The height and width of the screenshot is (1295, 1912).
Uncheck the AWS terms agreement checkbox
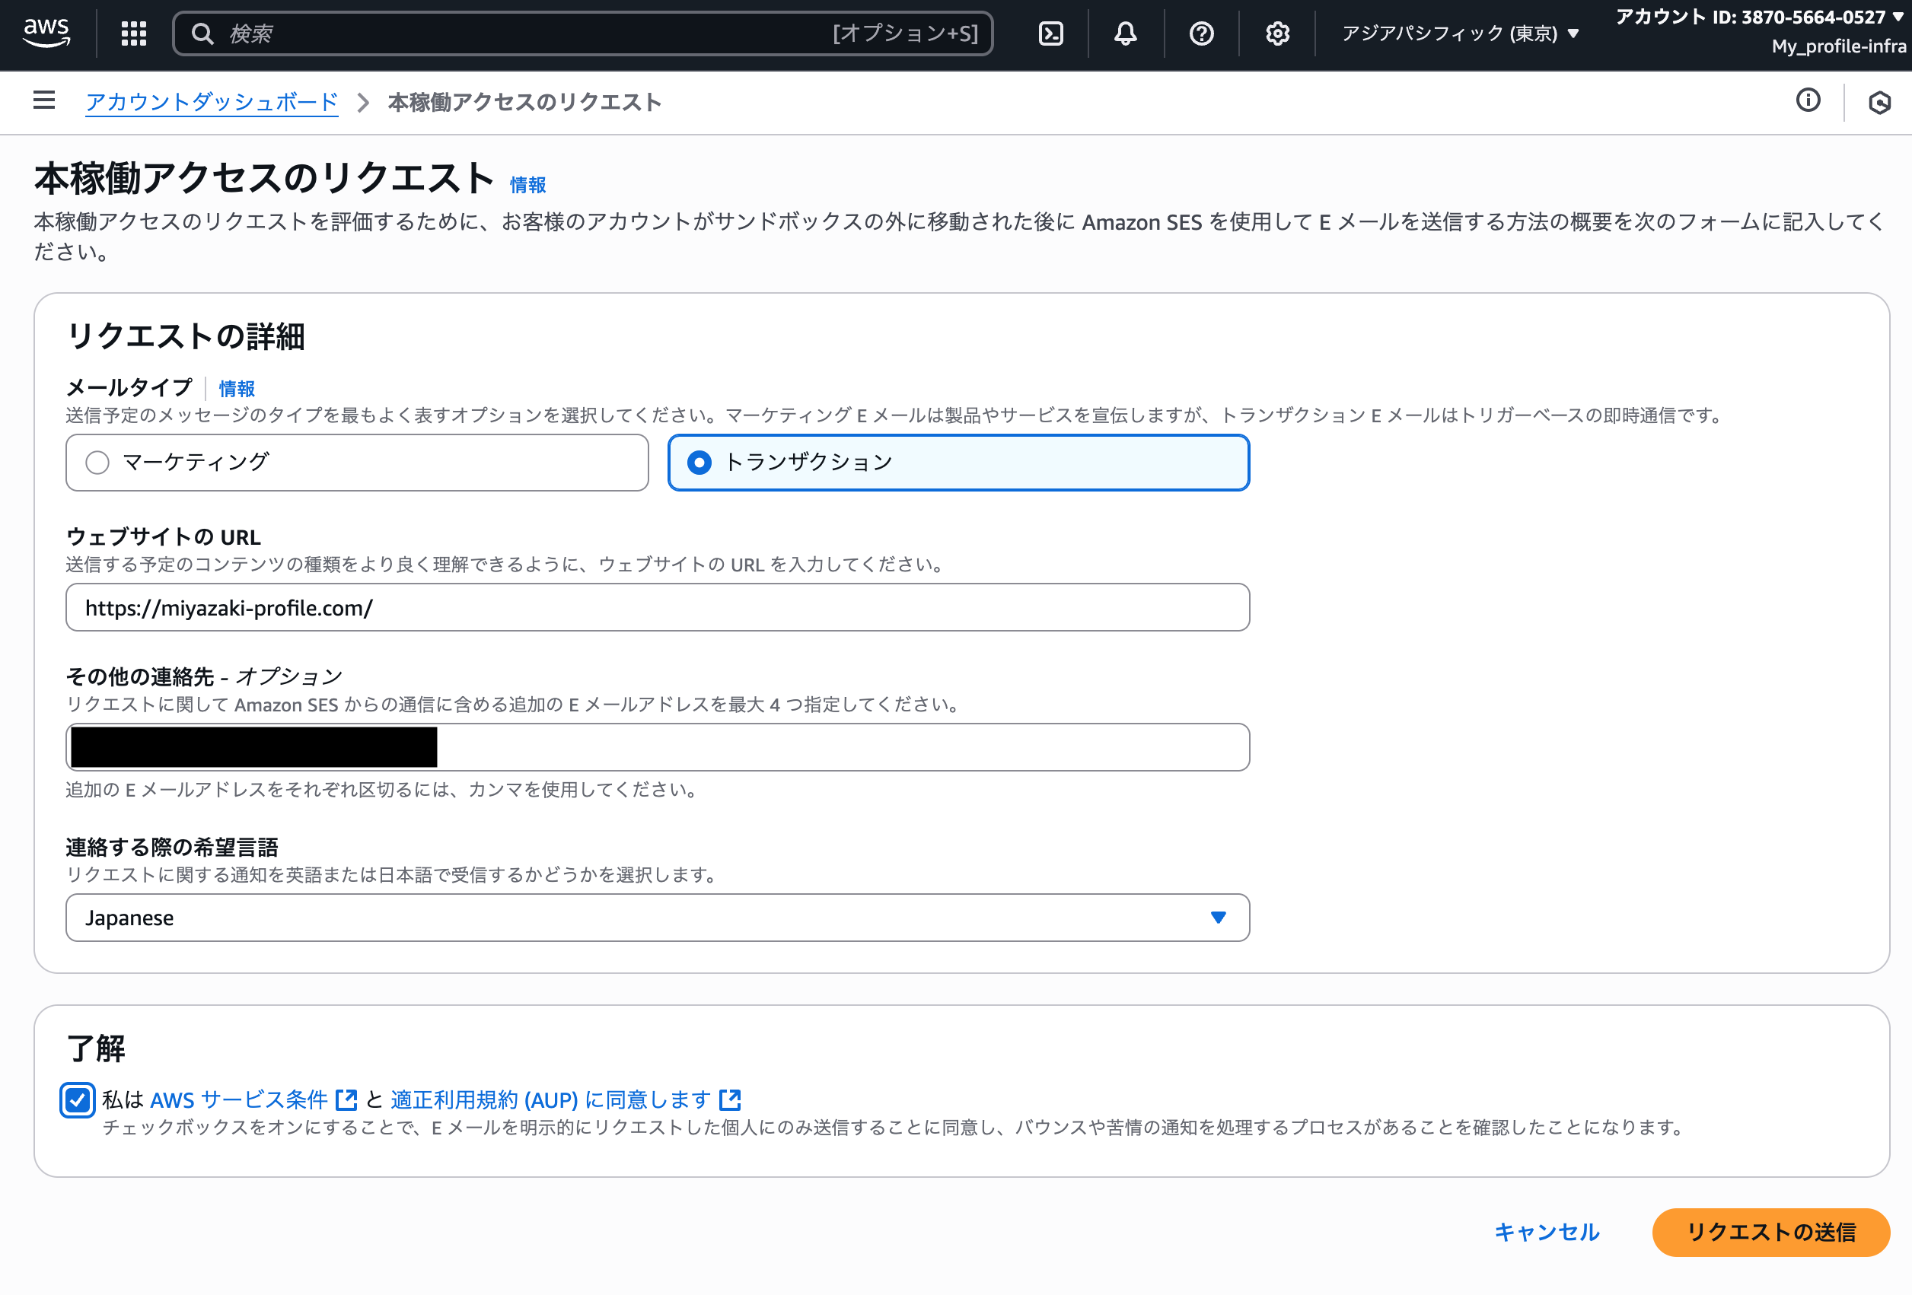pos(78,1100)
